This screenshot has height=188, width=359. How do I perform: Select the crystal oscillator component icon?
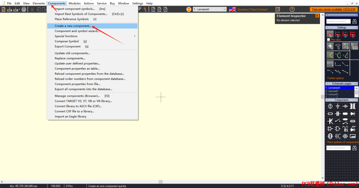tap(330, 136)
